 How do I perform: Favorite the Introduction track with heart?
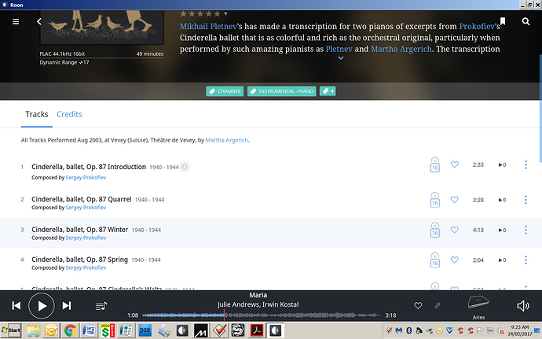[455, 165]
